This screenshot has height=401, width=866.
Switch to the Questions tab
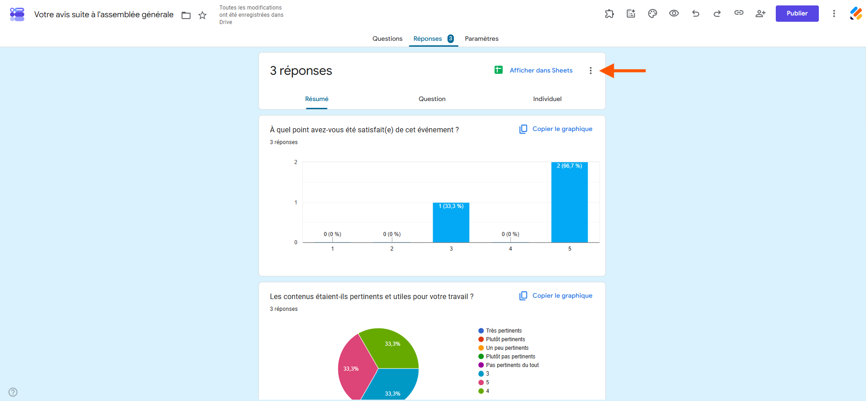click(387, 39)
